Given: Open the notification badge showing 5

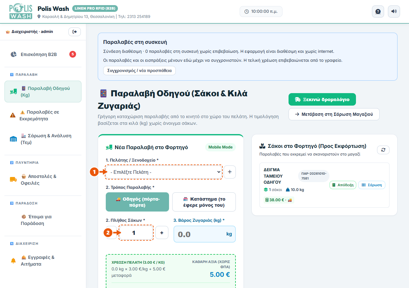Looking at the screenshot, I should 73,54.
